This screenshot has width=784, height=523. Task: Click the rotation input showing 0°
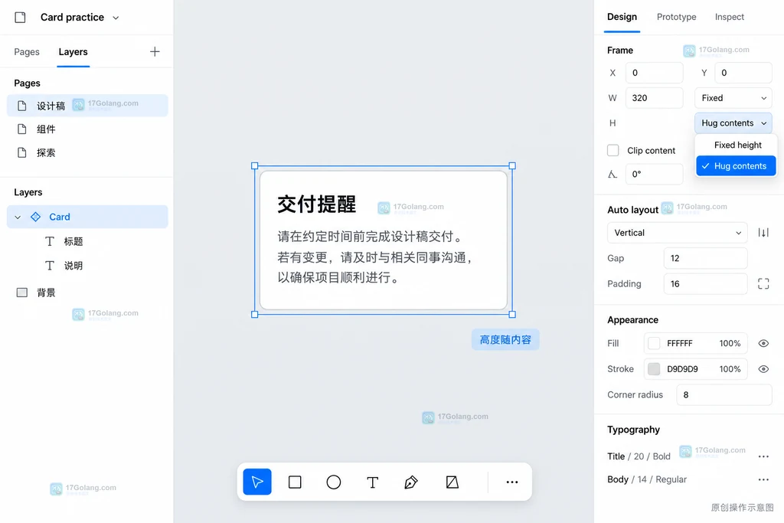coord(654,174)
